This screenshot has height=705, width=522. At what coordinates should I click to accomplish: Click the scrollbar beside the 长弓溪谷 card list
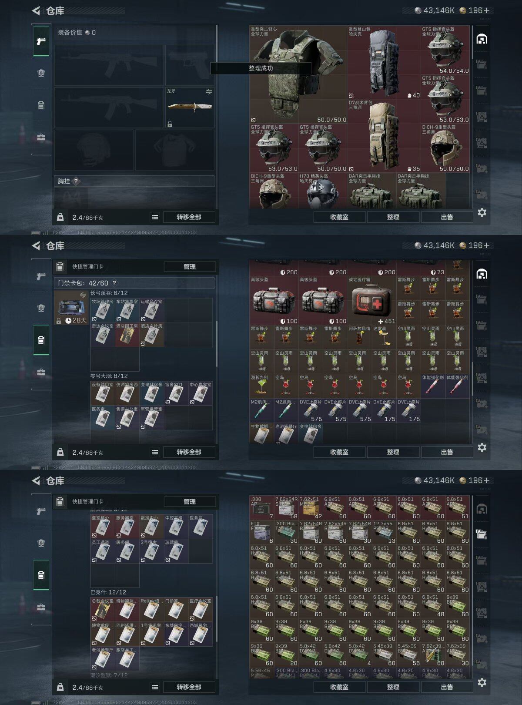(216, 344)
